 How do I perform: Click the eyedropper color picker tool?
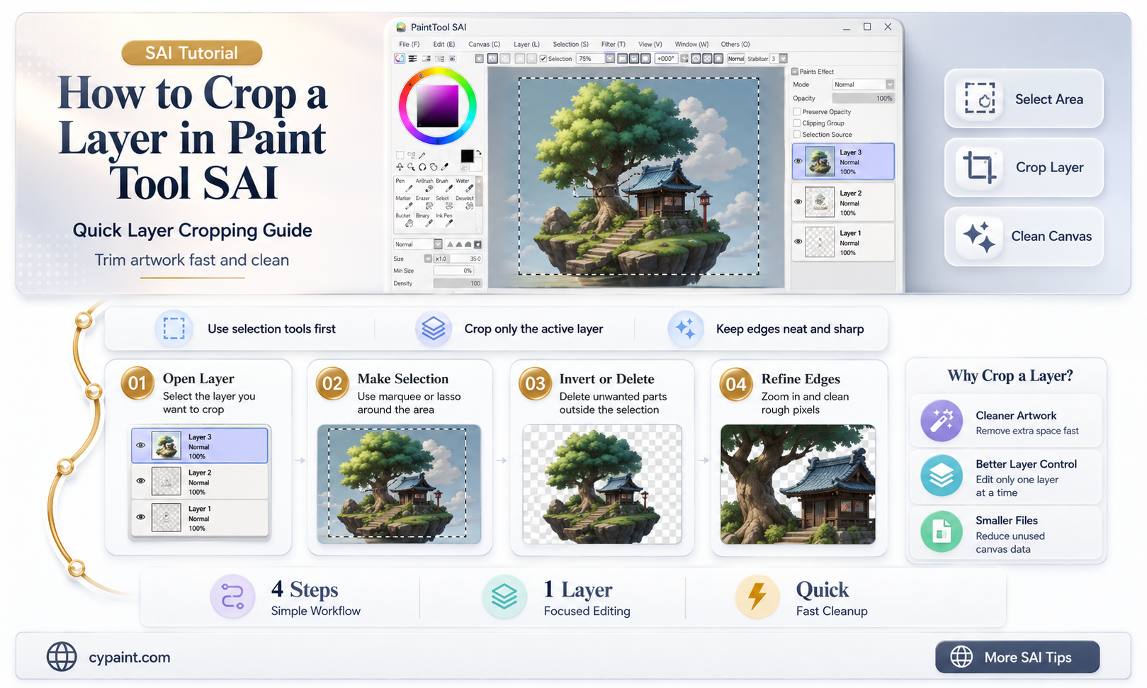(445, 167)
